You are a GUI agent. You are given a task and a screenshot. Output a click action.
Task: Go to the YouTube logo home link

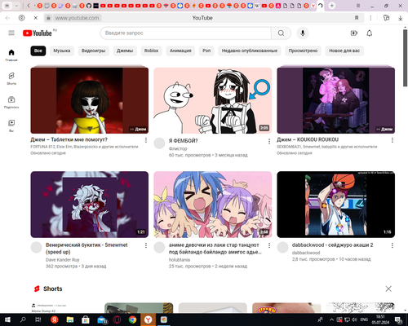(38, 33)
